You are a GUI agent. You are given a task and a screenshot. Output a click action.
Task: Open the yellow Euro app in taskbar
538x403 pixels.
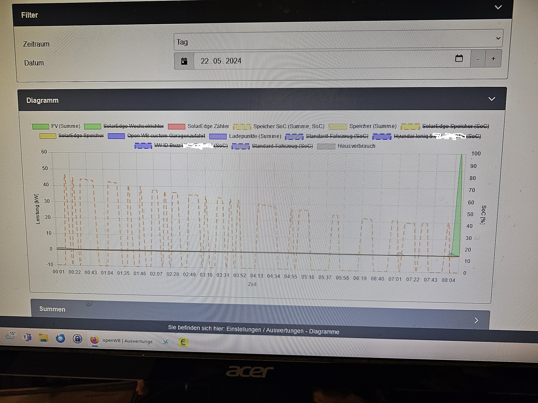183,342
